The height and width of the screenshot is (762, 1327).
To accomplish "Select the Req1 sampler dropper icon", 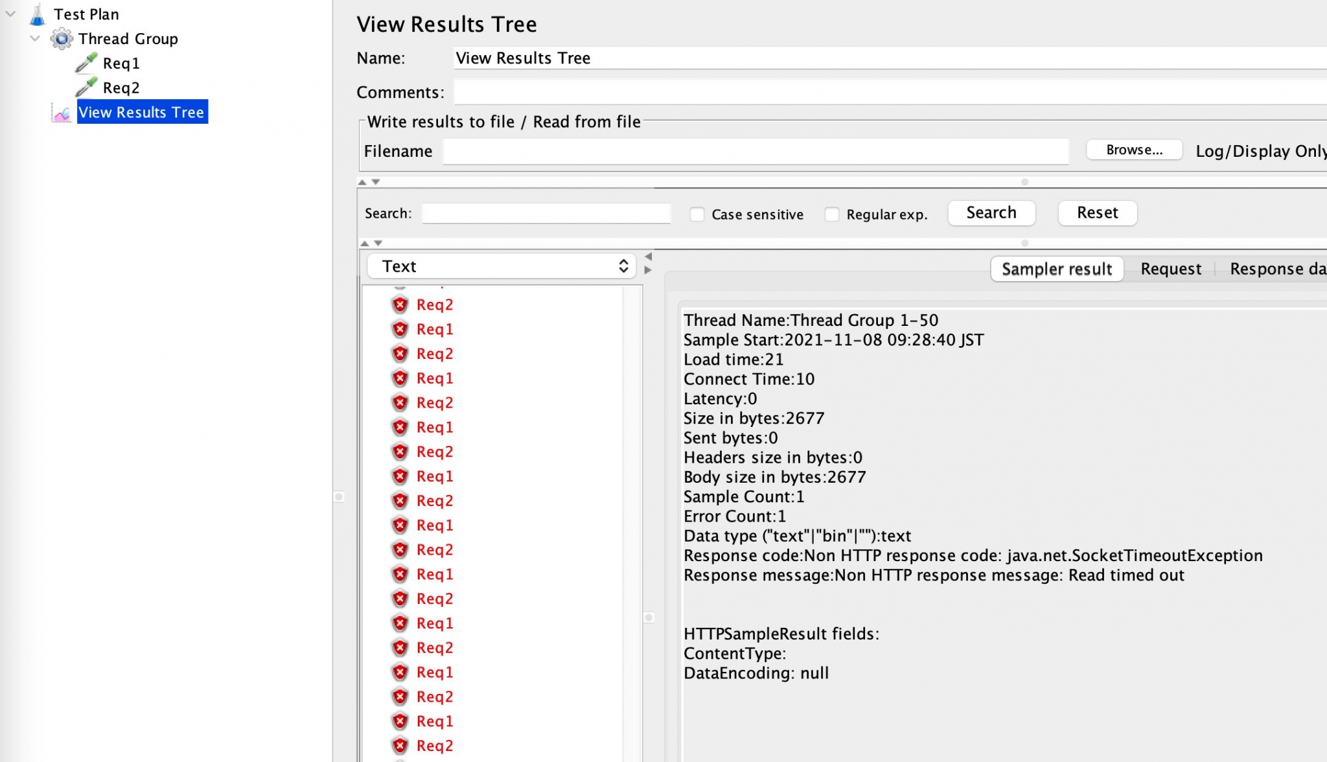I will click(x=85, y=63).
